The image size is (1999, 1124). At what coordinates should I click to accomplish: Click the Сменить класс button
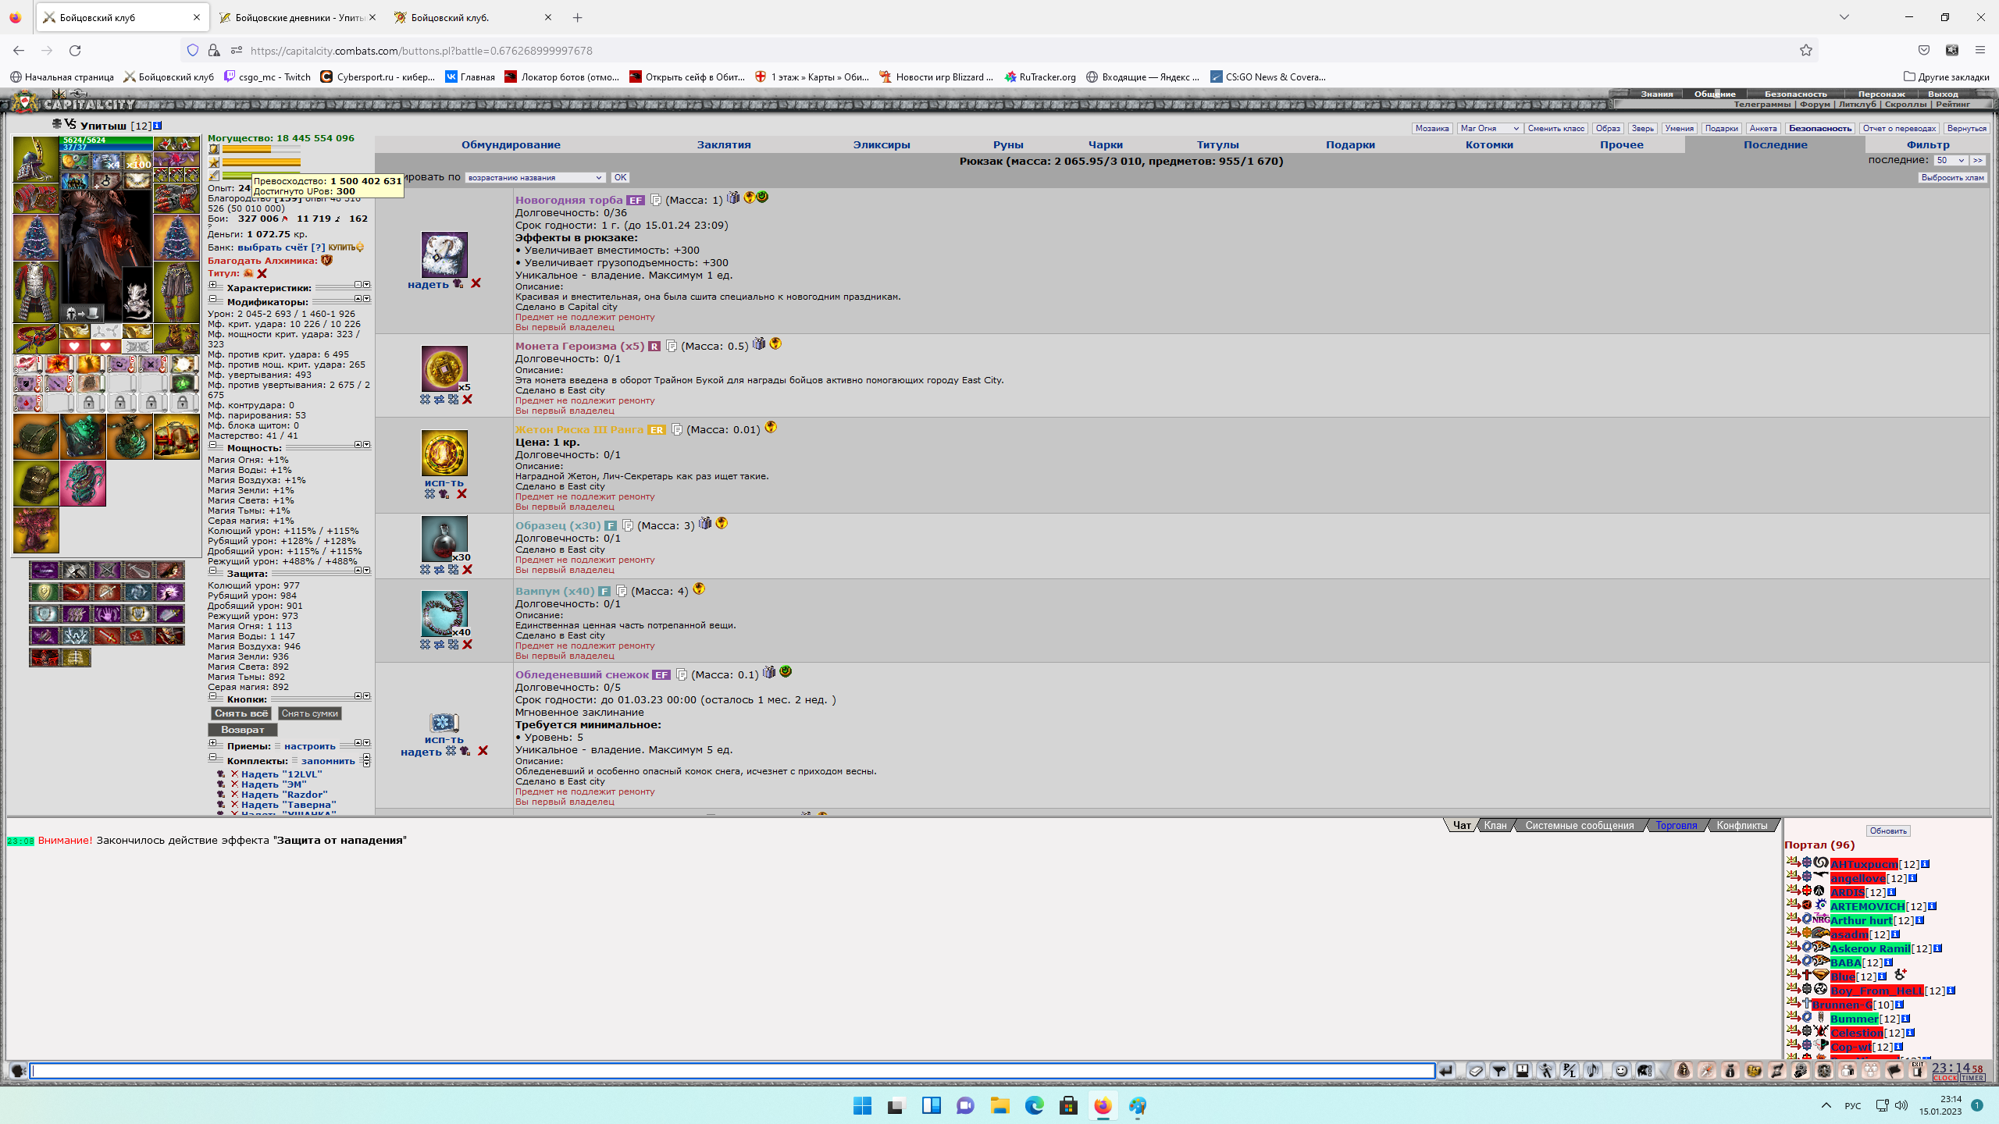click(x=1555, y=128)
